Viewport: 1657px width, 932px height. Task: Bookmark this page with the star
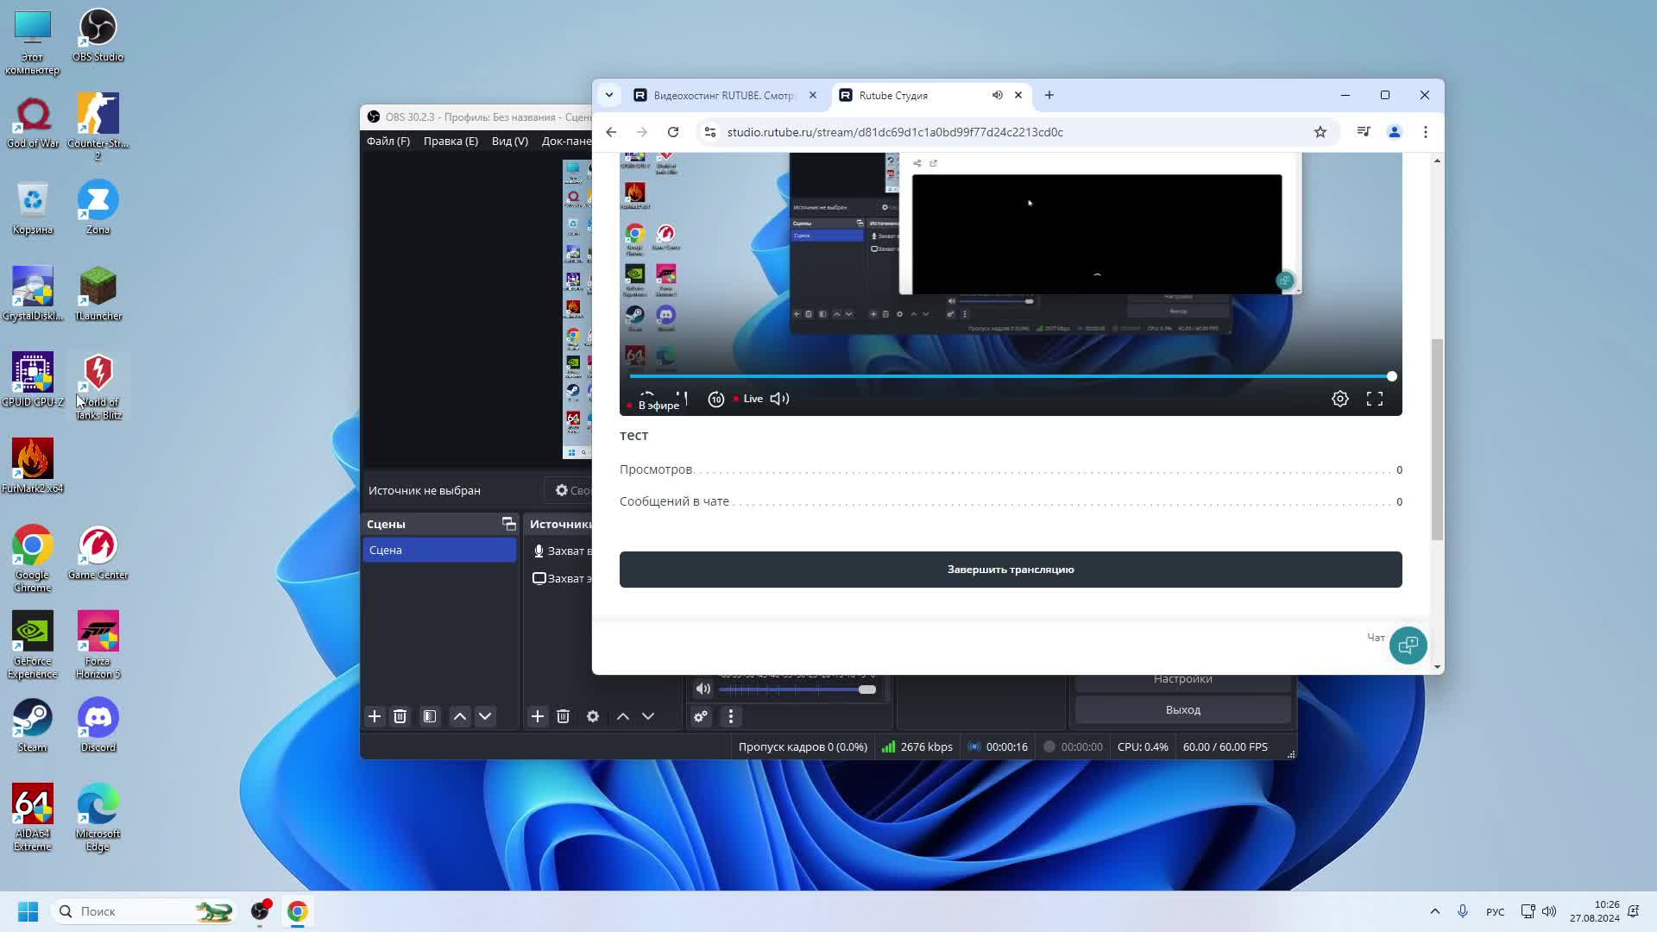[x=1320, y=132]
